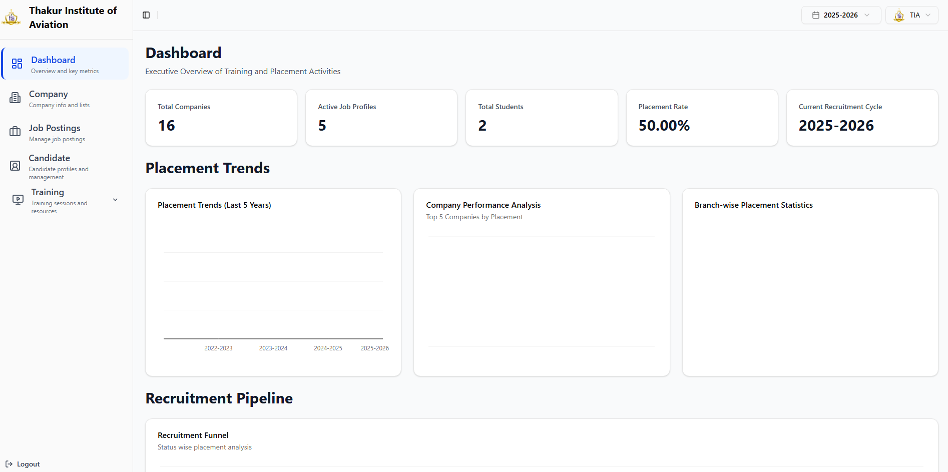948x472 pixels.
Task: Click the Company building icon
Action: (x=16, y=98)
